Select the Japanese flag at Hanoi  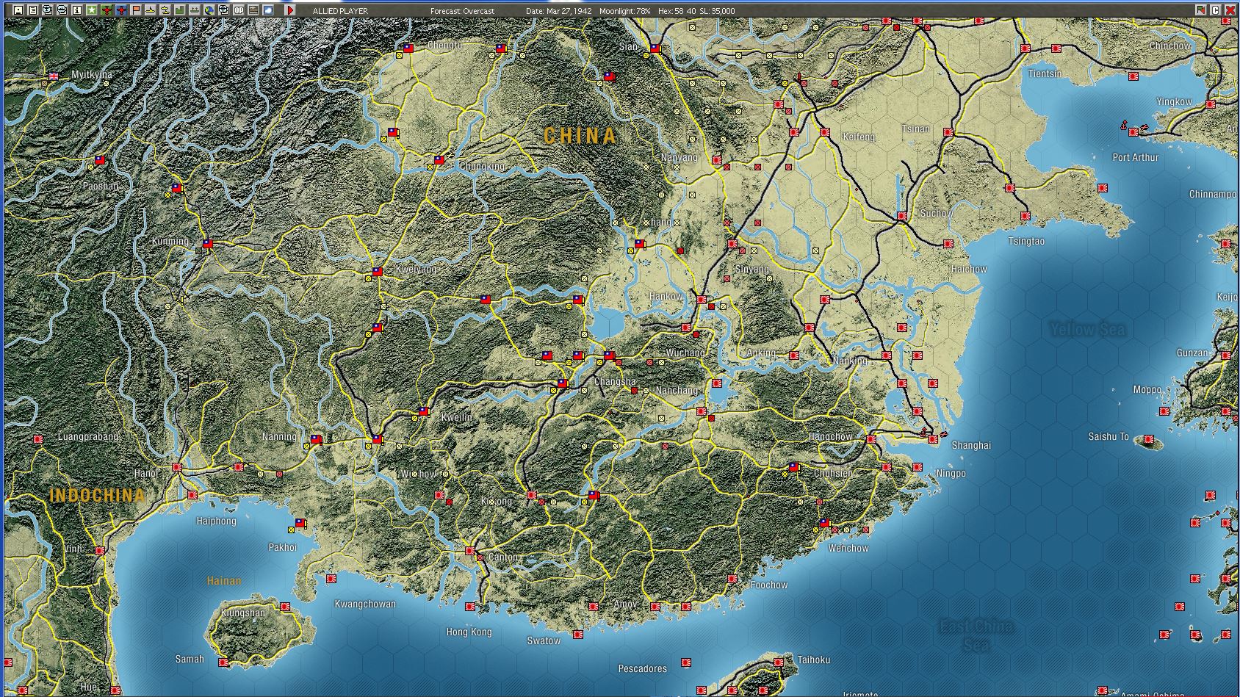pyautogui.click(x=177, y=467)
